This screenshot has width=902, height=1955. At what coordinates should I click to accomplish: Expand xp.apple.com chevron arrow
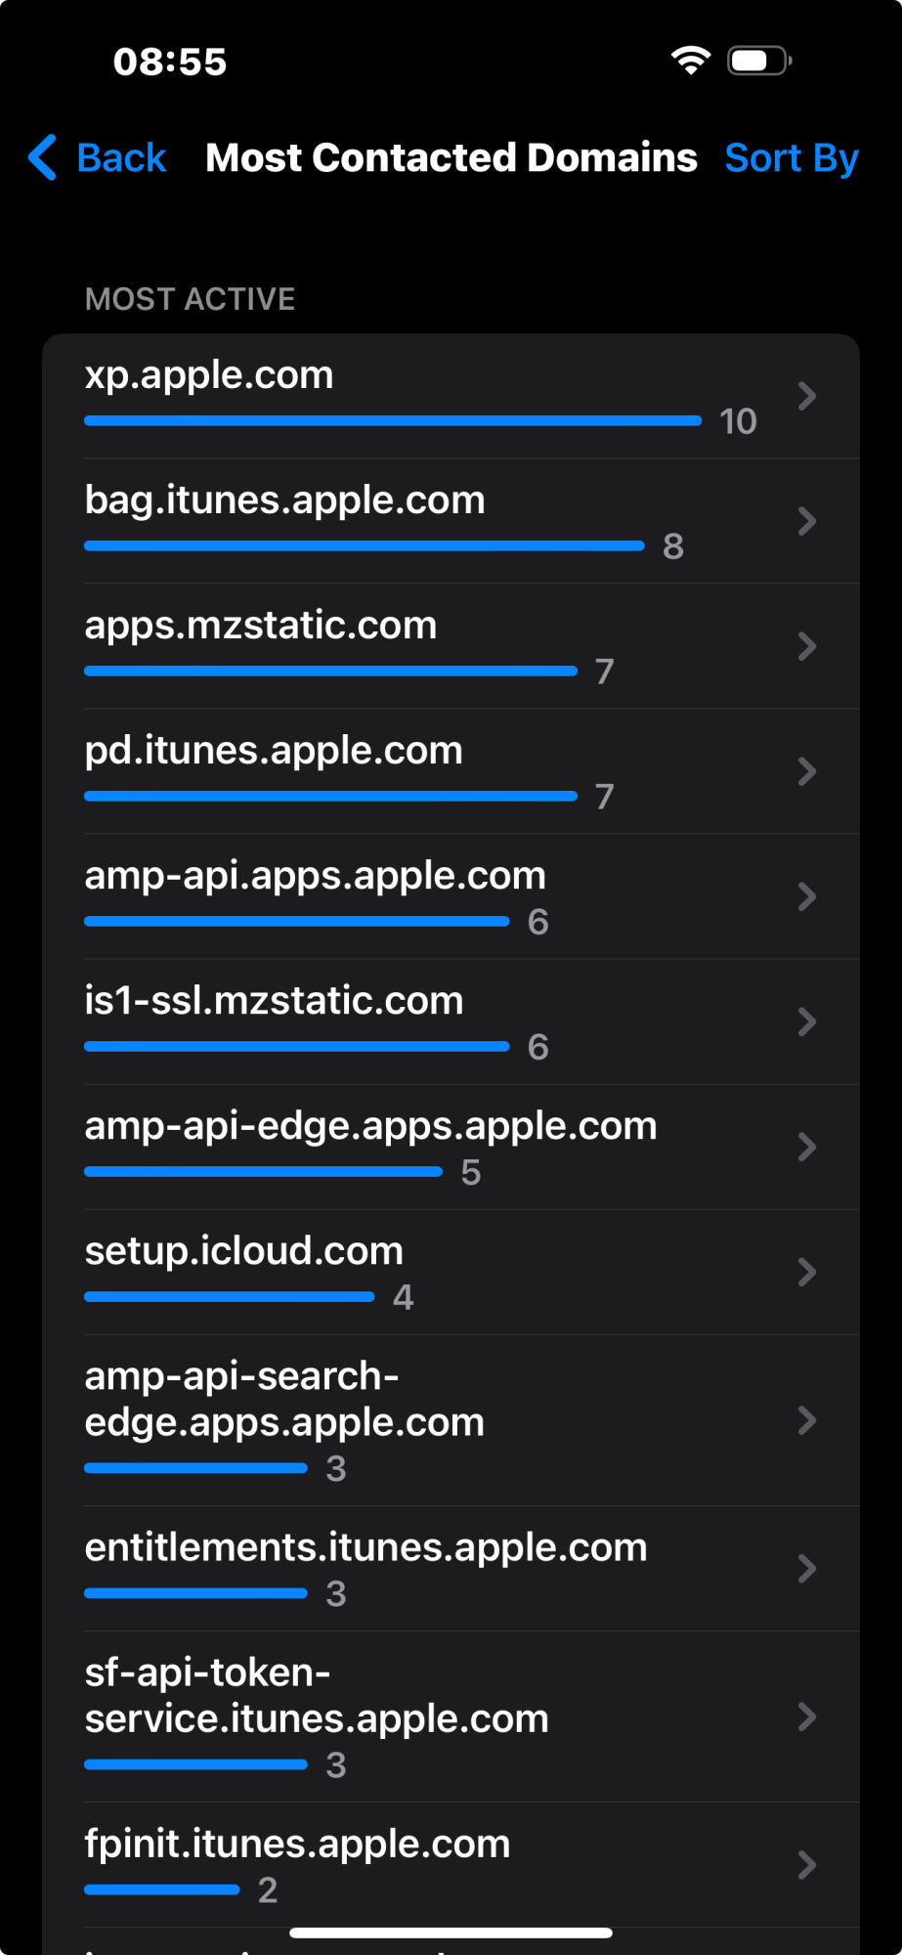(807, 396)
